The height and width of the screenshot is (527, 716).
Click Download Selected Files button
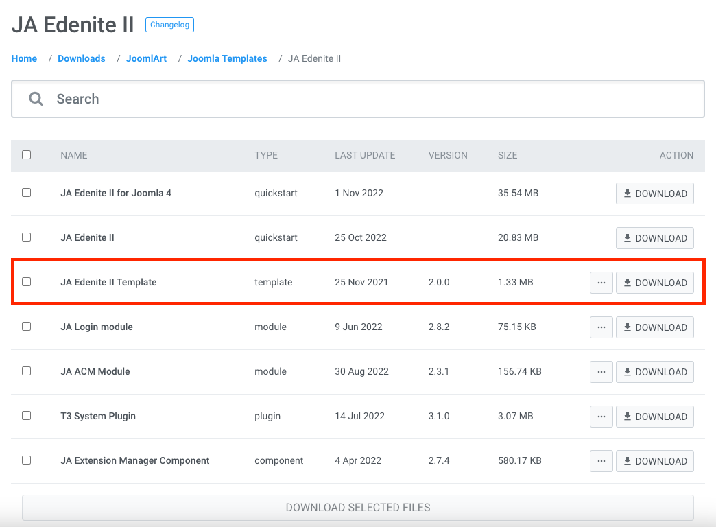click(358, 508)
